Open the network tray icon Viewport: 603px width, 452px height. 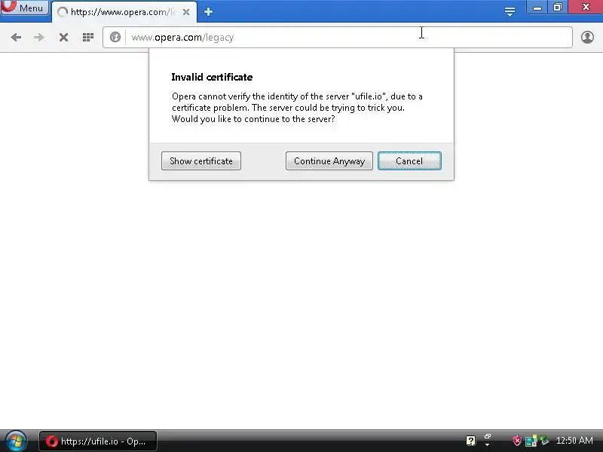[531, 441]
